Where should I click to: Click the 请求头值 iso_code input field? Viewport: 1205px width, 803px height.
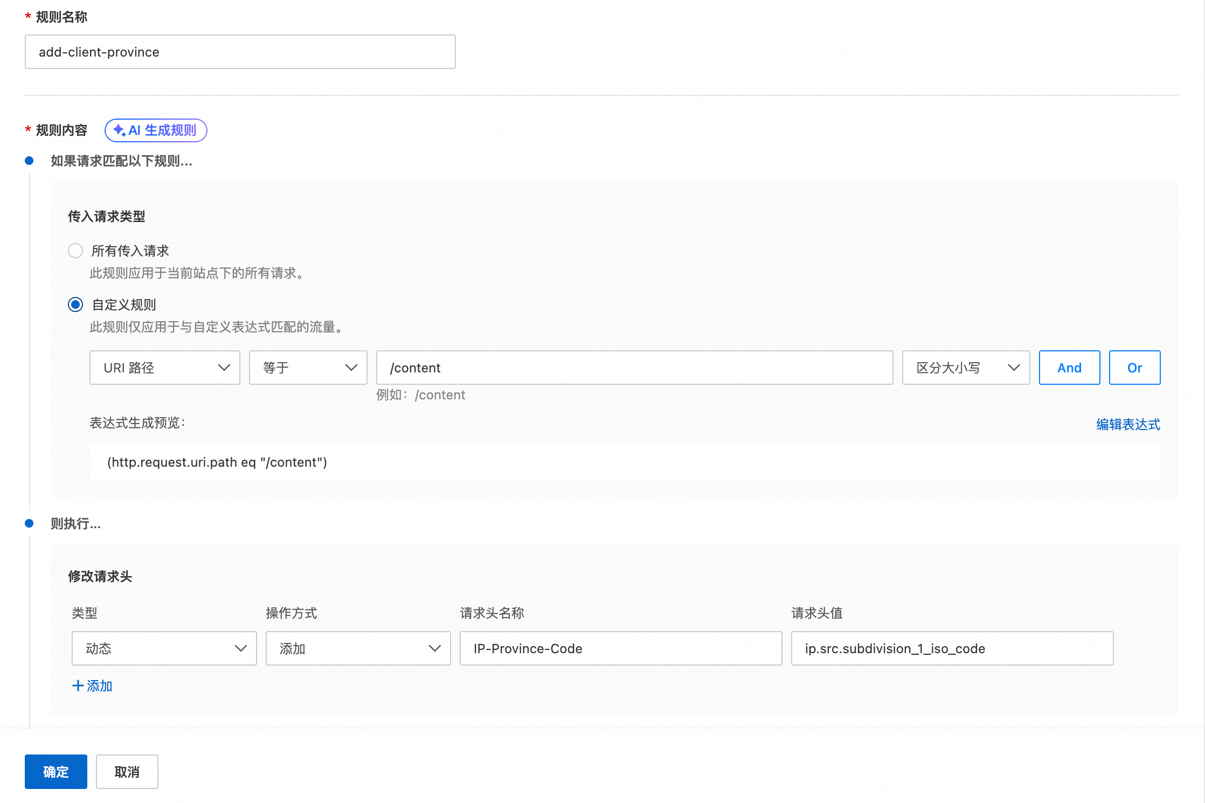point(952,648)
